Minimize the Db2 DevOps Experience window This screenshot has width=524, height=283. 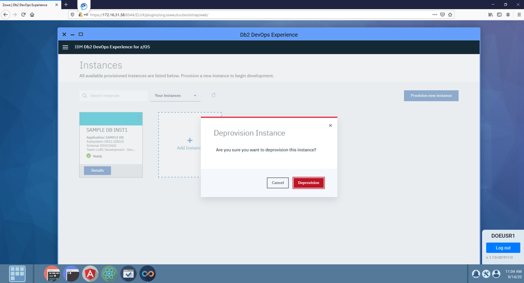(72, 35)
